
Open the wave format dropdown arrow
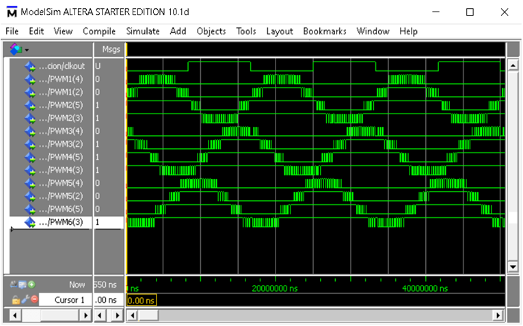27,50
